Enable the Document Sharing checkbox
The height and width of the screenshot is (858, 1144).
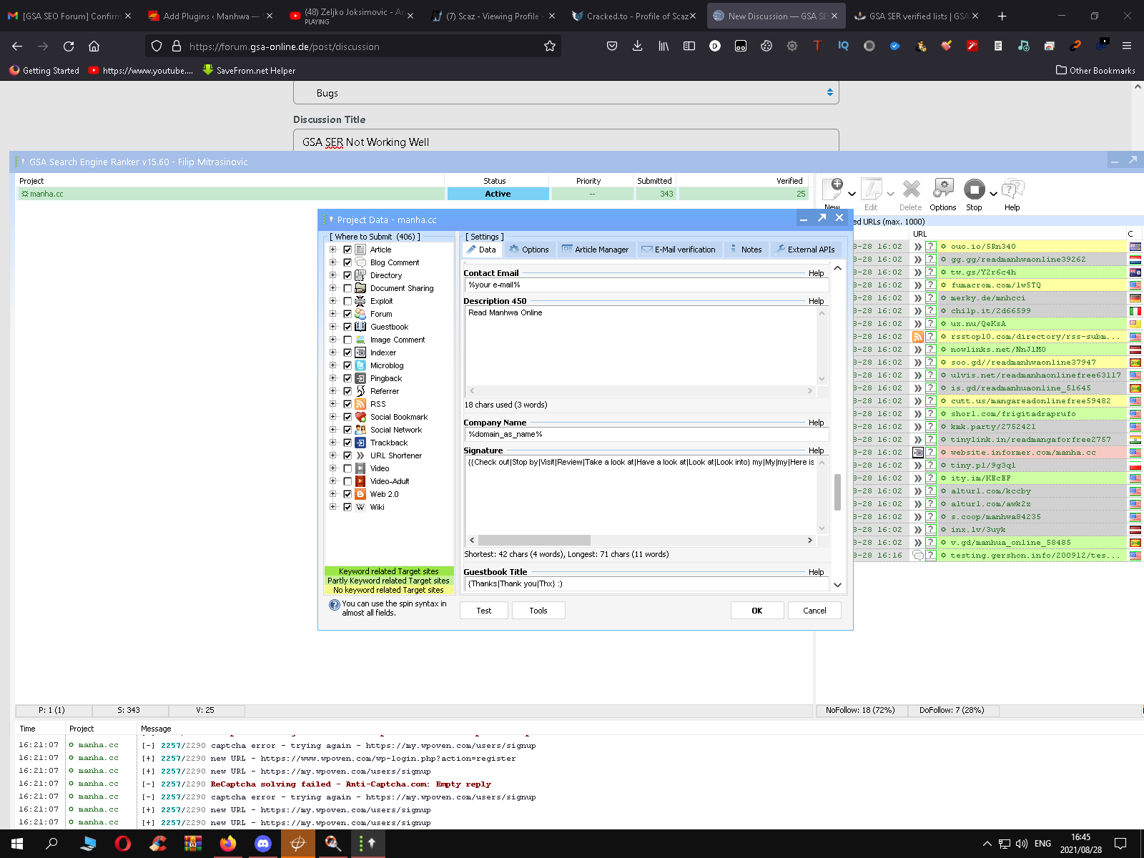coord(347,288)
